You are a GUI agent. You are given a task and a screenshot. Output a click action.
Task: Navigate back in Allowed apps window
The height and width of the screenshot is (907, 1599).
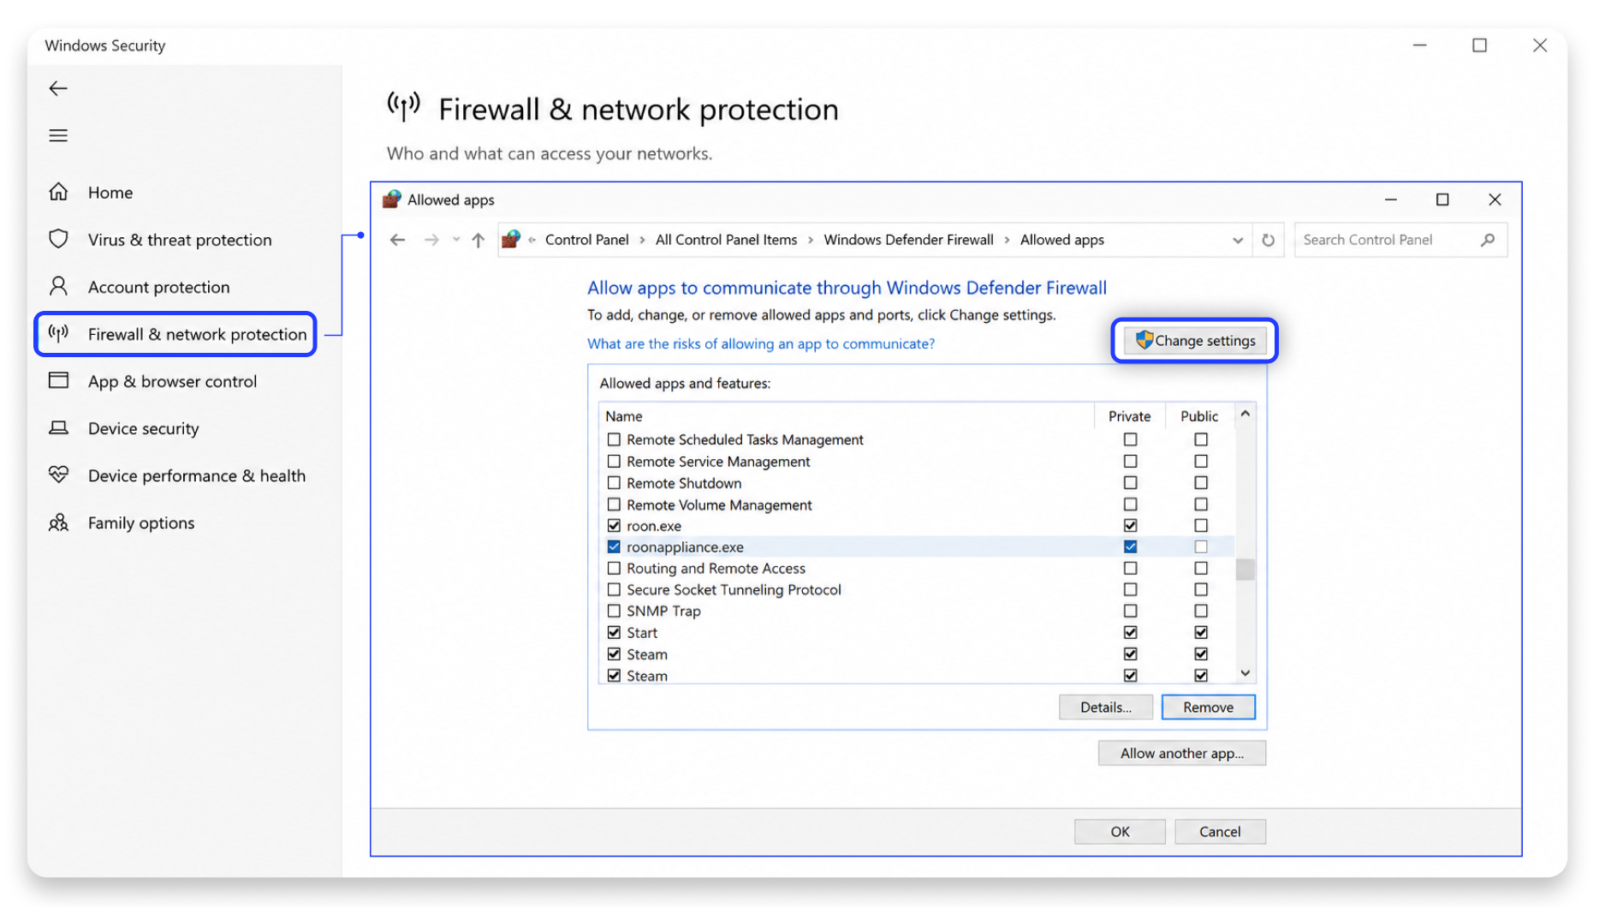397,240
